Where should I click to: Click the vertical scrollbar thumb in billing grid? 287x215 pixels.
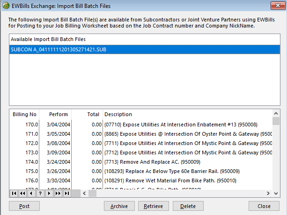tap(276, 121)
